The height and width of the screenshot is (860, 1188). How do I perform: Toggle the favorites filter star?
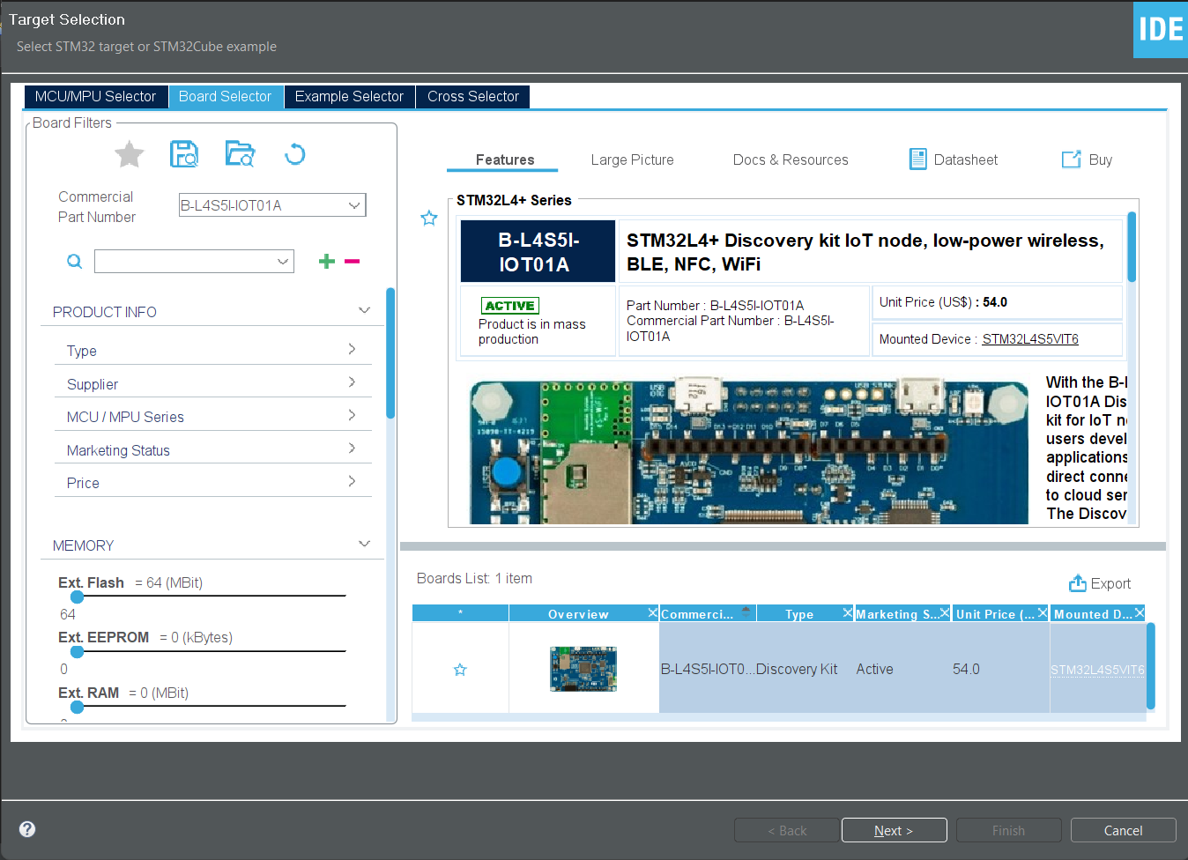tap(129, 153)
